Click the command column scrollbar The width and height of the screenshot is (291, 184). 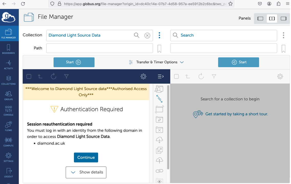168,127
